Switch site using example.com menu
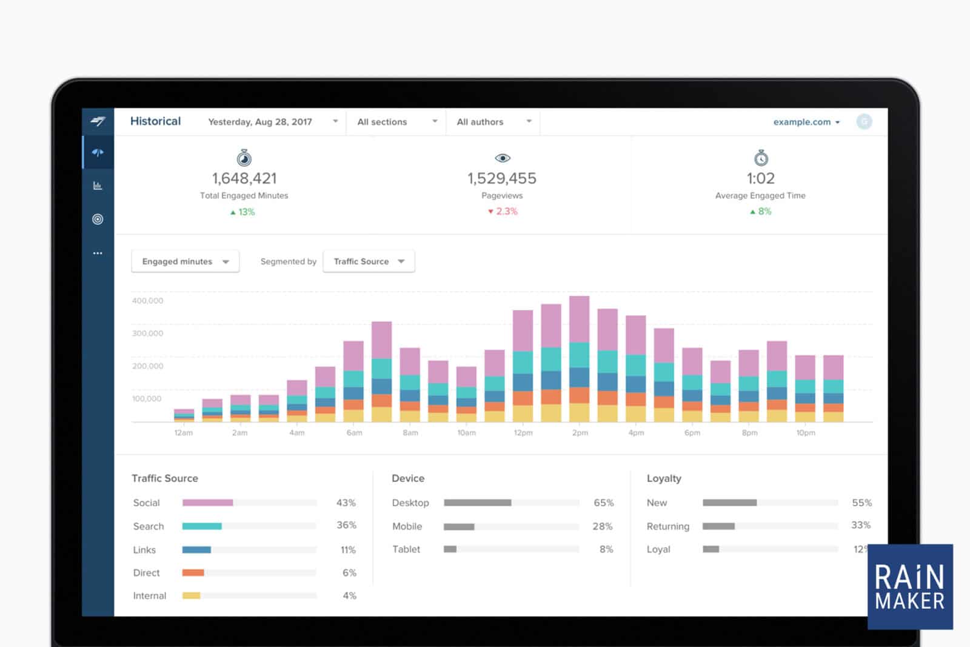This screenshot has height=647, width=970. pos(806,122)
